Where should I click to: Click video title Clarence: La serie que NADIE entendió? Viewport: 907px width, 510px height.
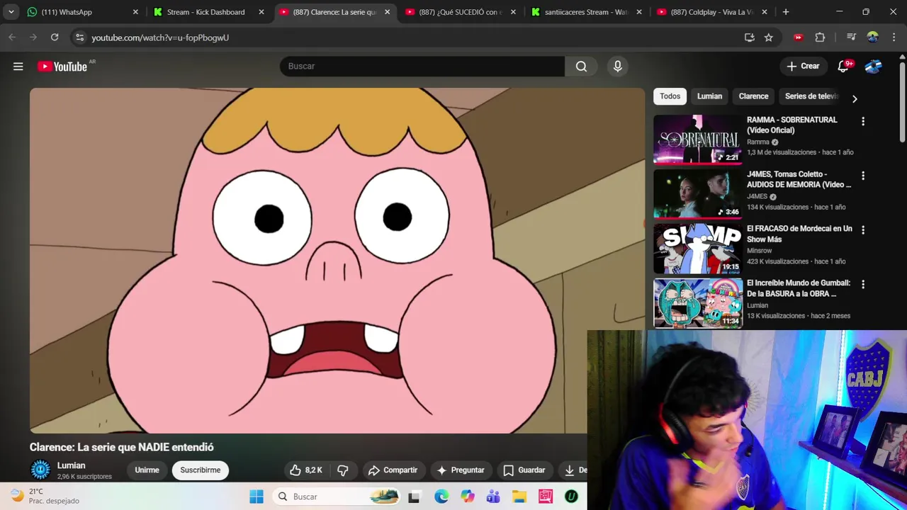tap(121, 447)
